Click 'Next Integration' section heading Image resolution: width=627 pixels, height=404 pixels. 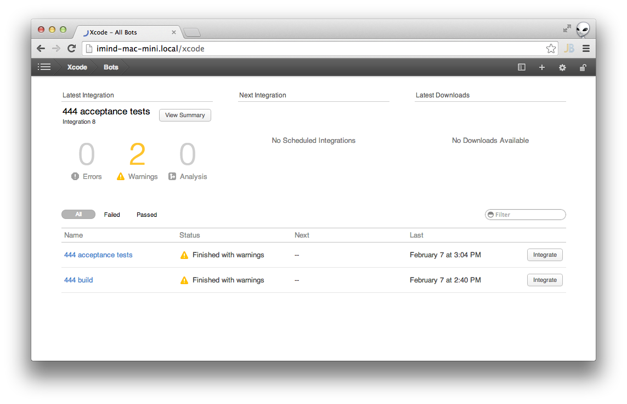[x=262, y=95]
